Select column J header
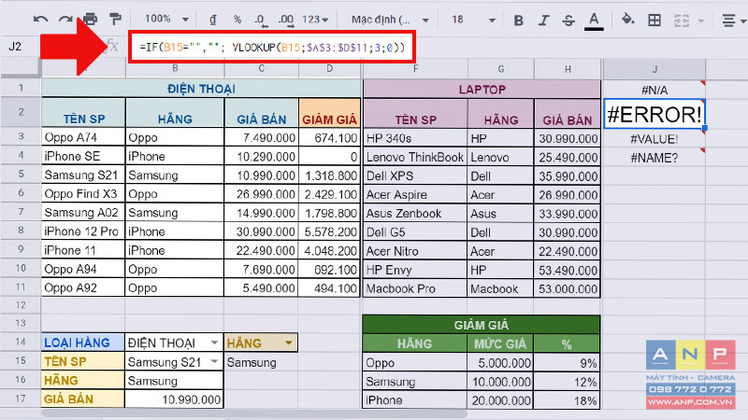This screenshot has width=748, height=420. (654, 69)
